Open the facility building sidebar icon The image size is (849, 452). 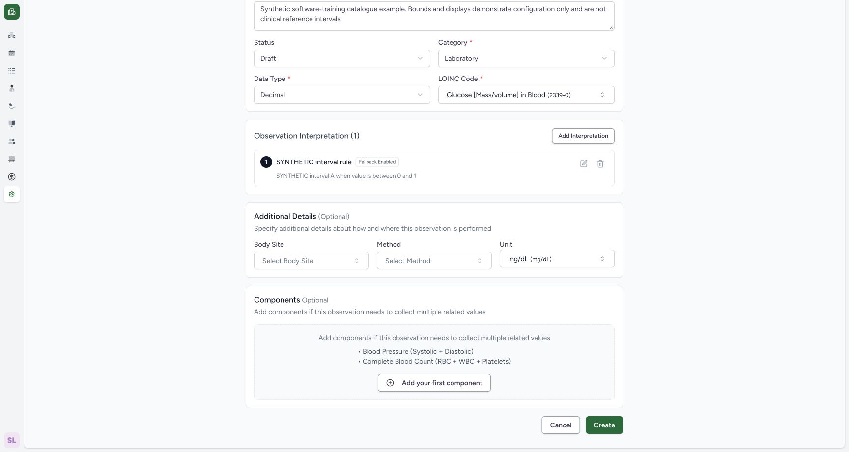(x=12, y=35)
